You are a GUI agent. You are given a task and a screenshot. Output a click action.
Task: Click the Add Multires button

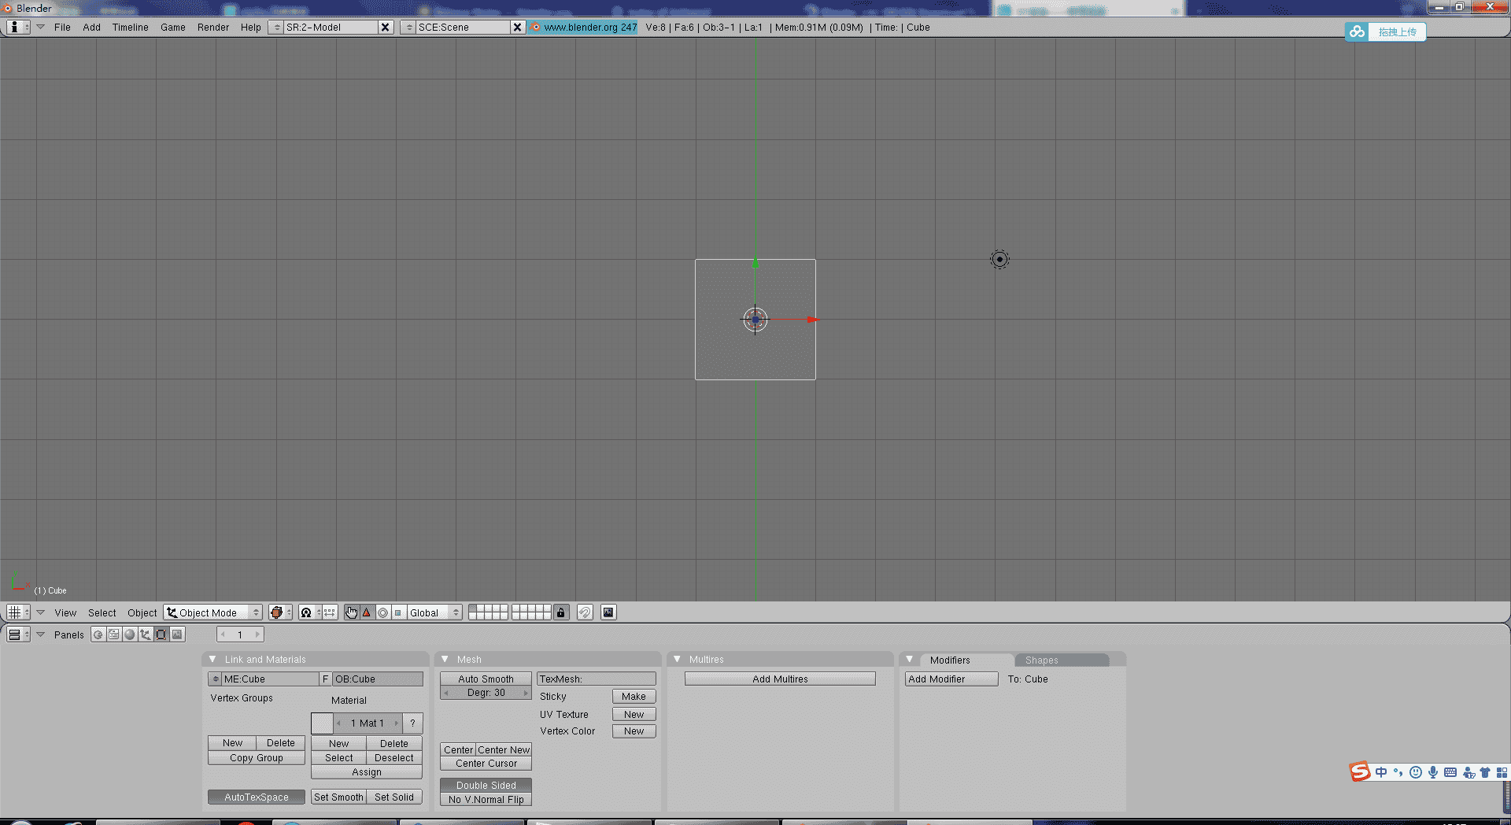pyautogui.click(x=779, y=679)
